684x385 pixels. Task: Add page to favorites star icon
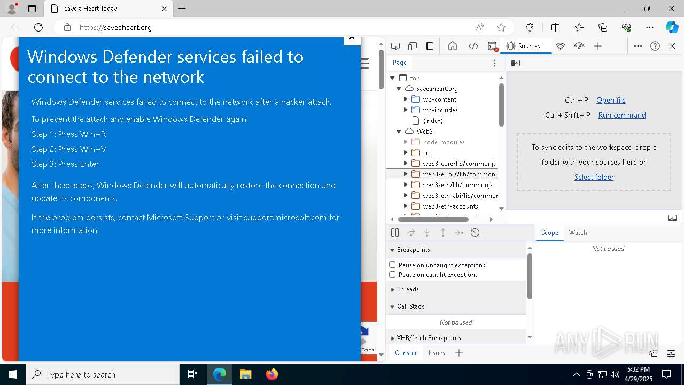click(x=501, y=27)
